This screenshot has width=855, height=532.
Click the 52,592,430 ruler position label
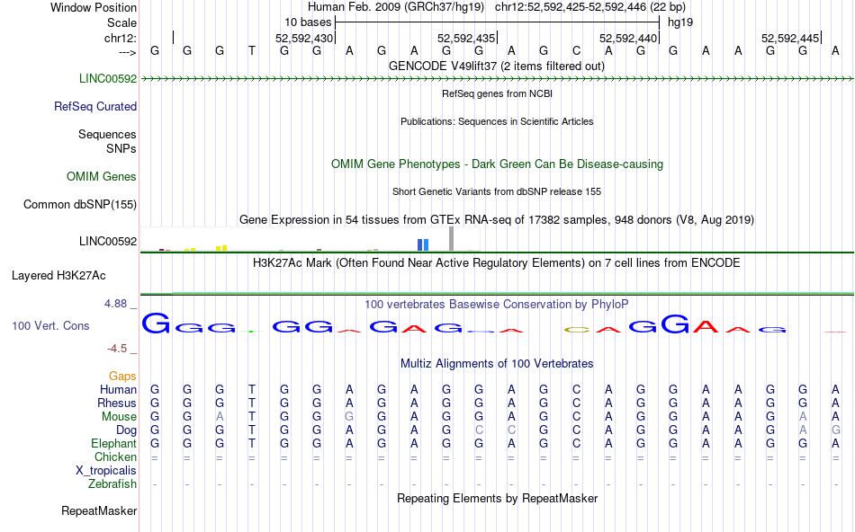point(303,38)
